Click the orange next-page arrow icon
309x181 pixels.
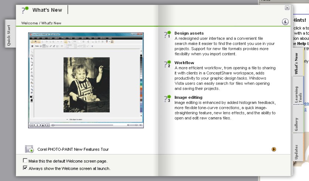pyautogui.click(x=274, y=149)
